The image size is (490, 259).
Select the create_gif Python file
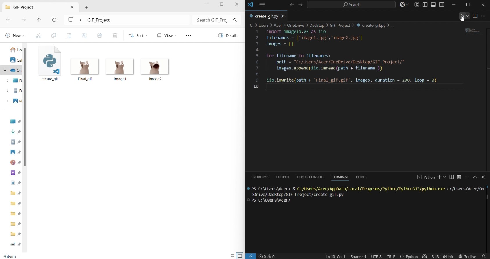tap(50, 64)
